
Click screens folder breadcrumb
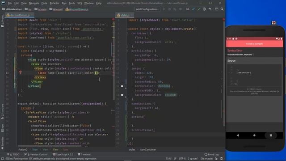click(41, 9)
